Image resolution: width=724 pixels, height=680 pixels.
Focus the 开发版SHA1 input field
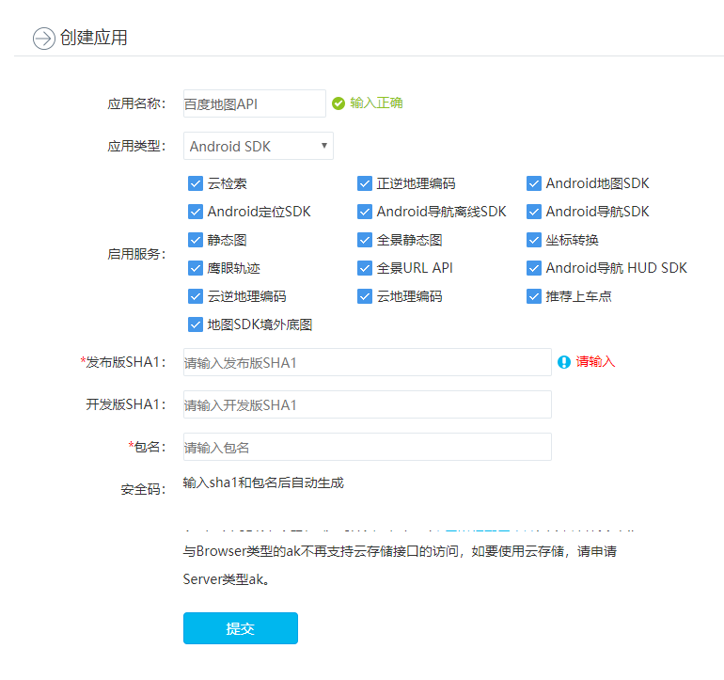[368, 404]
